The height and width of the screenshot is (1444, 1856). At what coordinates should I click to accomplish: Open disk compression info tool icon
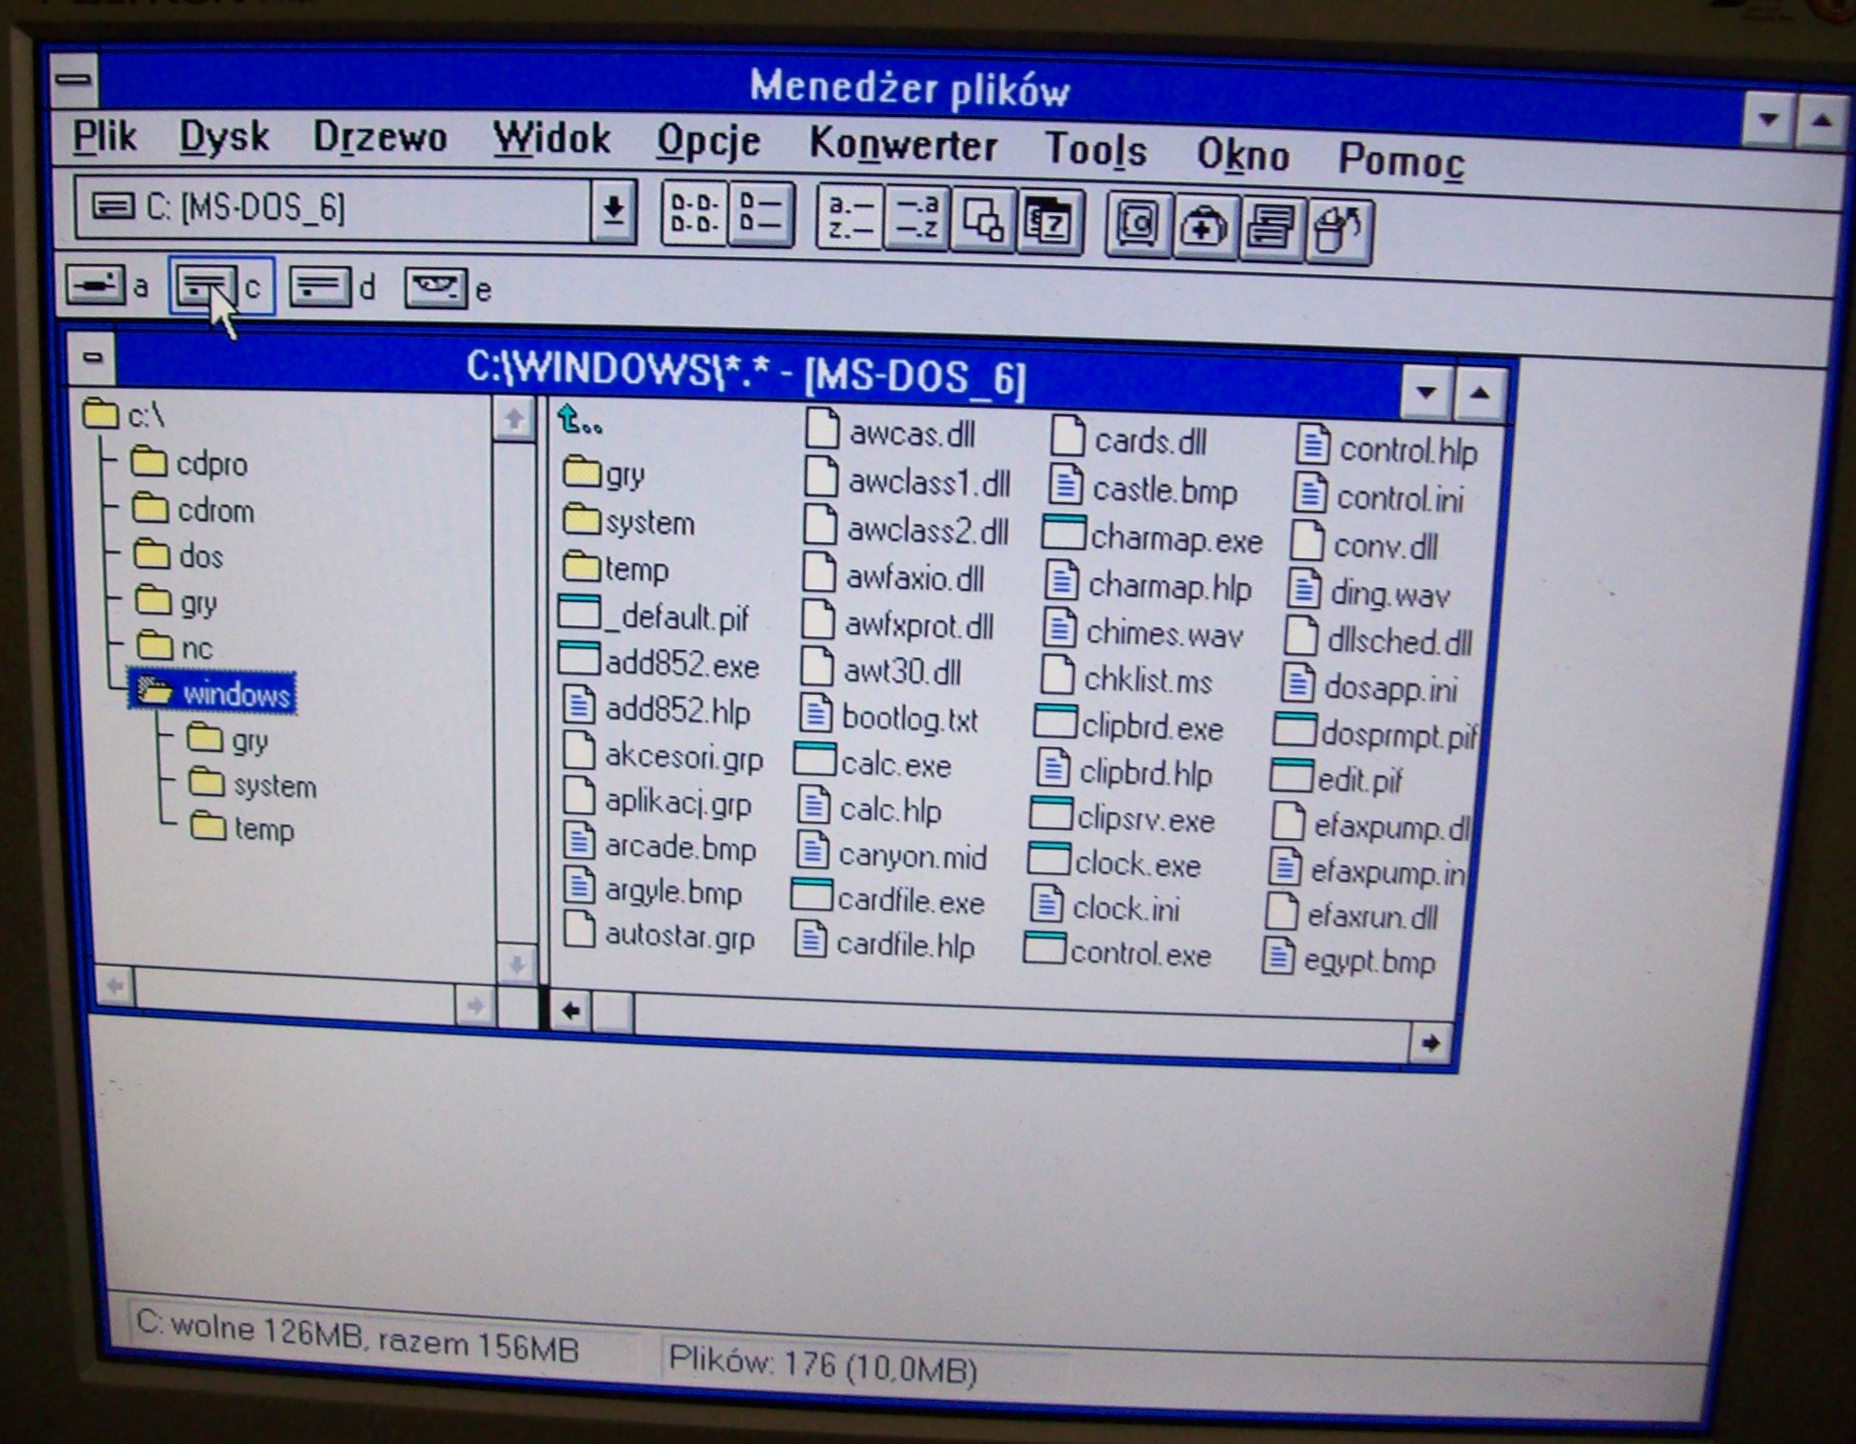pos(1272,230)
